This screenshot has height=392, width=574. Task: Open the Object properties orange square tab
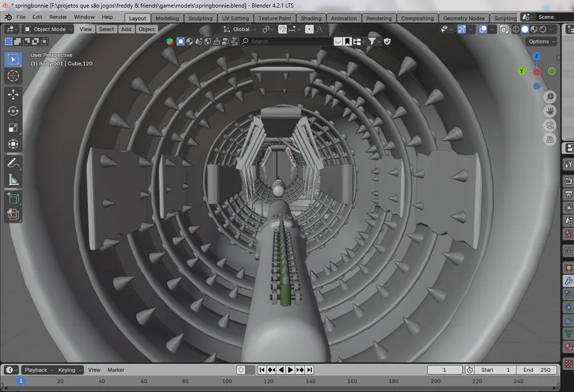568,268
